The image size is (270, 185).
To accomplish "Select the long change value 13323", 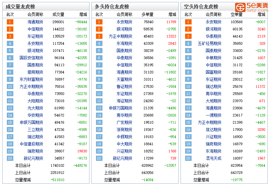I will click(x=171, y=36).
